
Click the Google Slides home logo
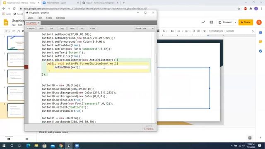[6, 22]
